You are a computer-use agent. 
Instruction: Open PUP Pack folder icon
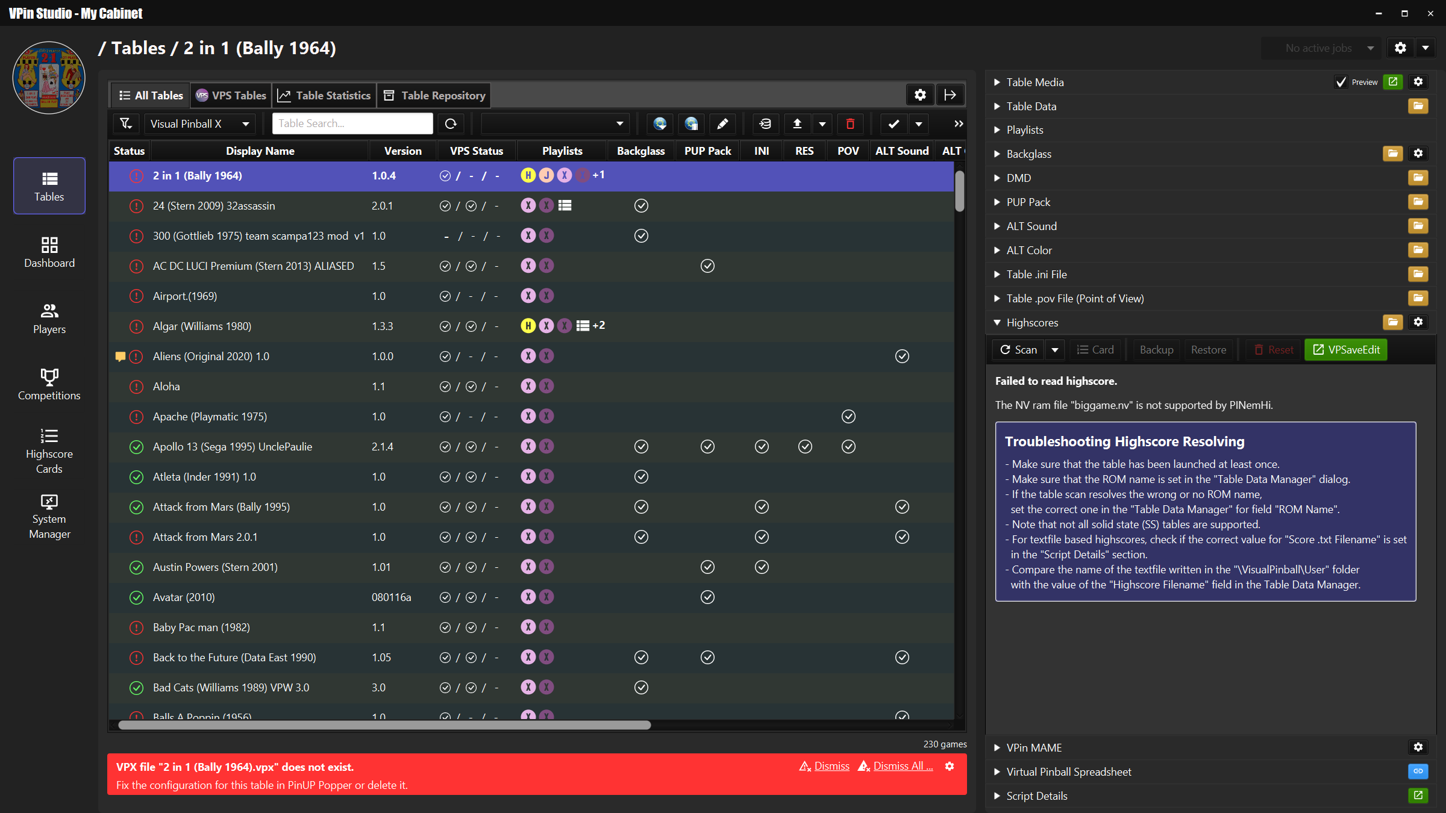click(1418, 202)
